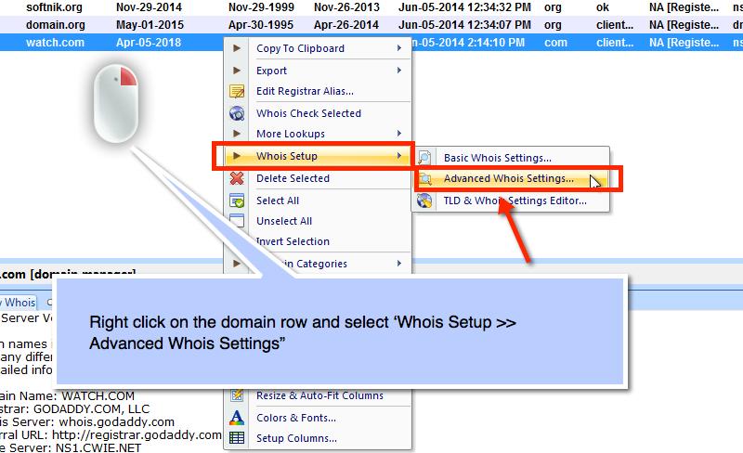Click the Unselect All empty box icon
743x453 pixels.
pos(237,221)
